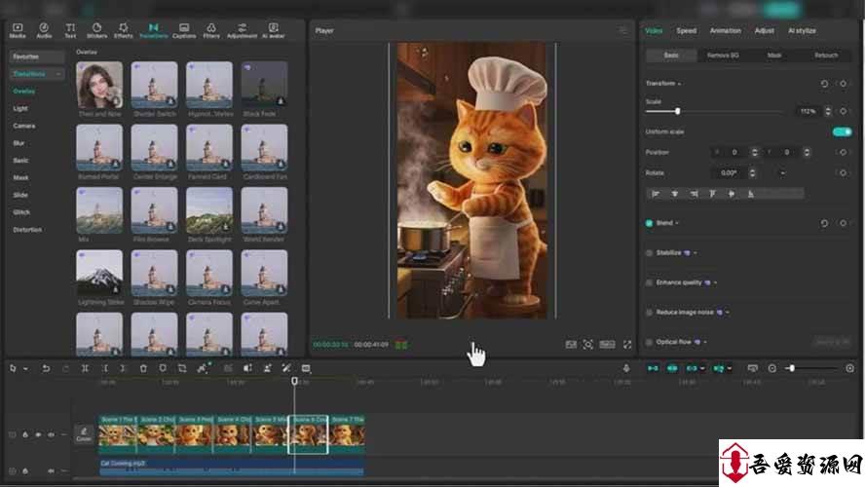Collapse the Transform section
The height and width of the screenshot is (487, 865).
[680, 84]
